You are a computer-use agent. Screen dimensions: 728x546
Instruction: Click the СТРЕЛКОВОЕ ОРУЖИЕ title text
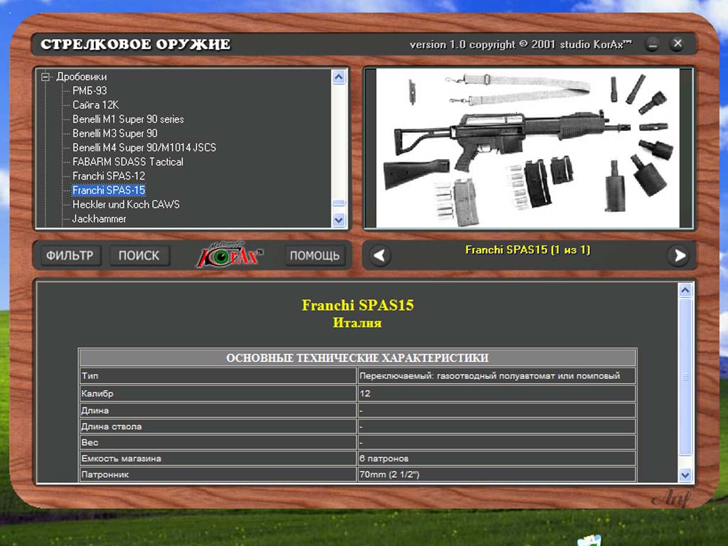(x=136, y=45)
